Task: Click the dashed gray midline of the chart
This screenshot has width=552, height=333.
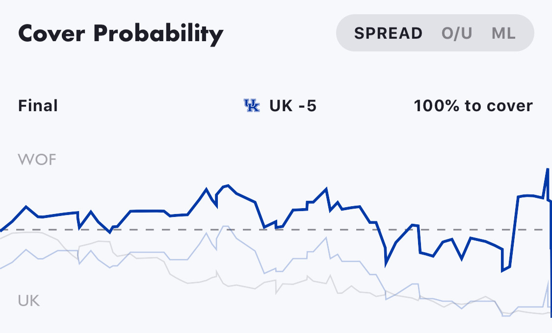Action: click(275, 230)
